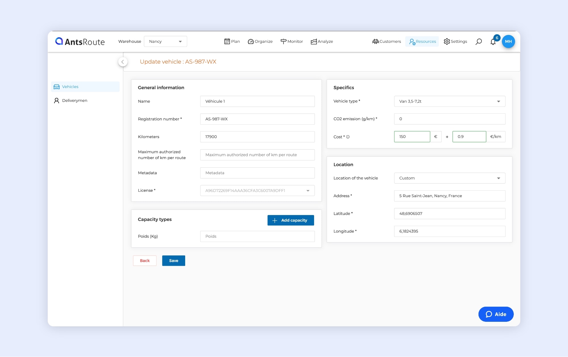
Task: Open the Aide chat bubble
Action: [x=496, y=314]
